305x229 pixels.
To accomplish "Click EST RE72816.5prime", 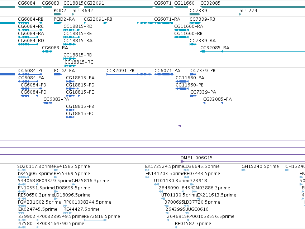I will click(x=102, y=216).
